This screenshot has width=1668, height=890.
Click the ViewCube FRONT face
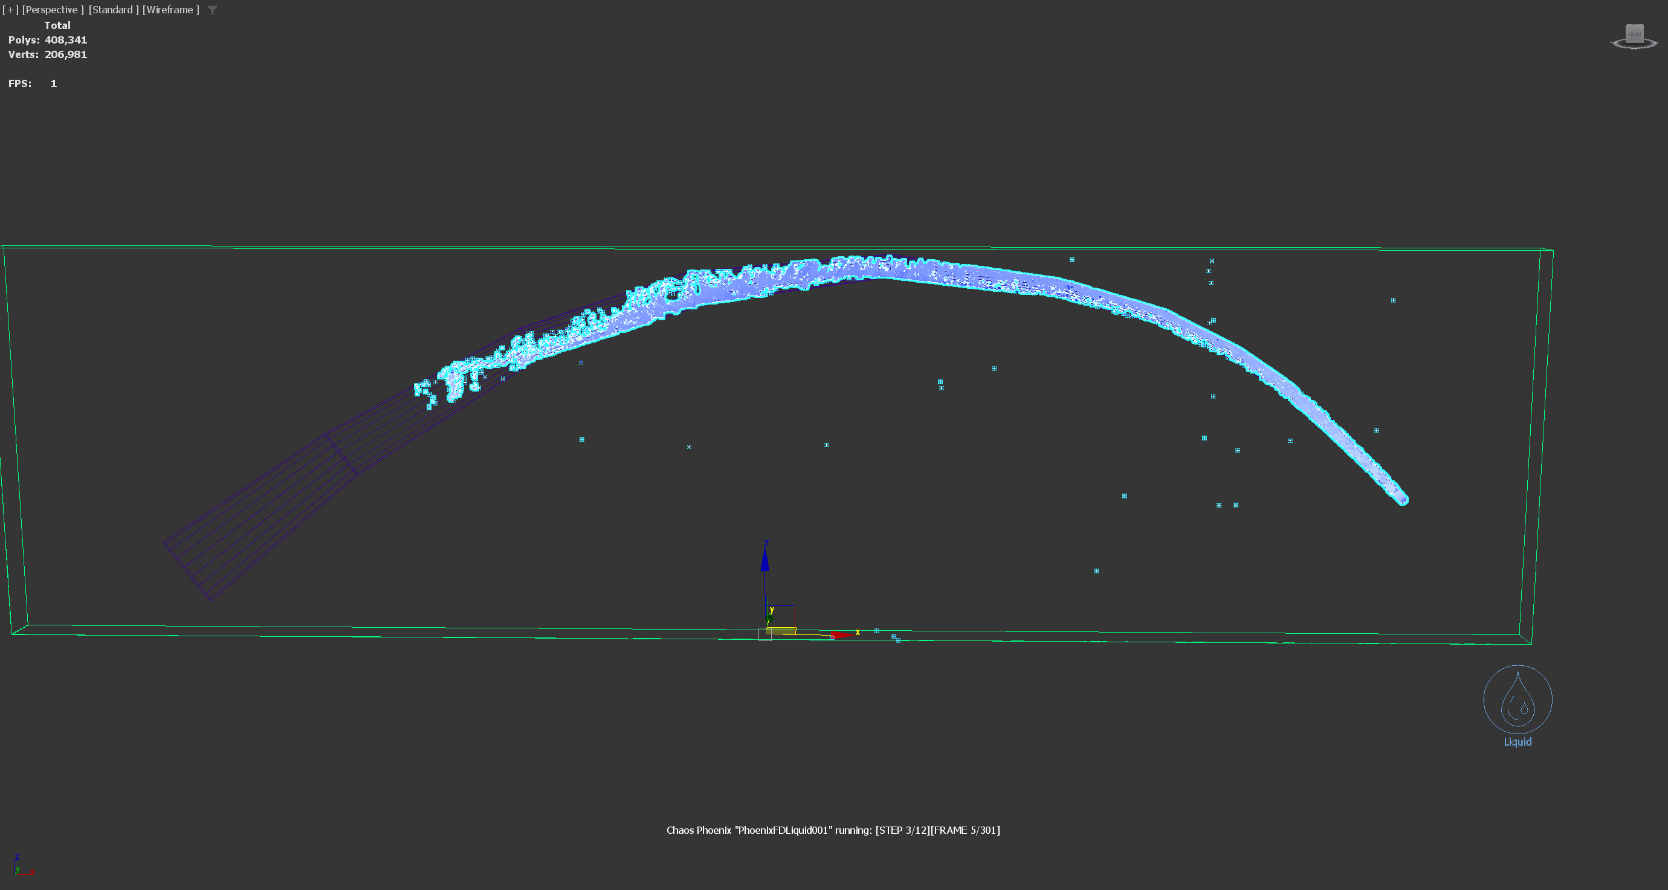(x=1634, y=34)
